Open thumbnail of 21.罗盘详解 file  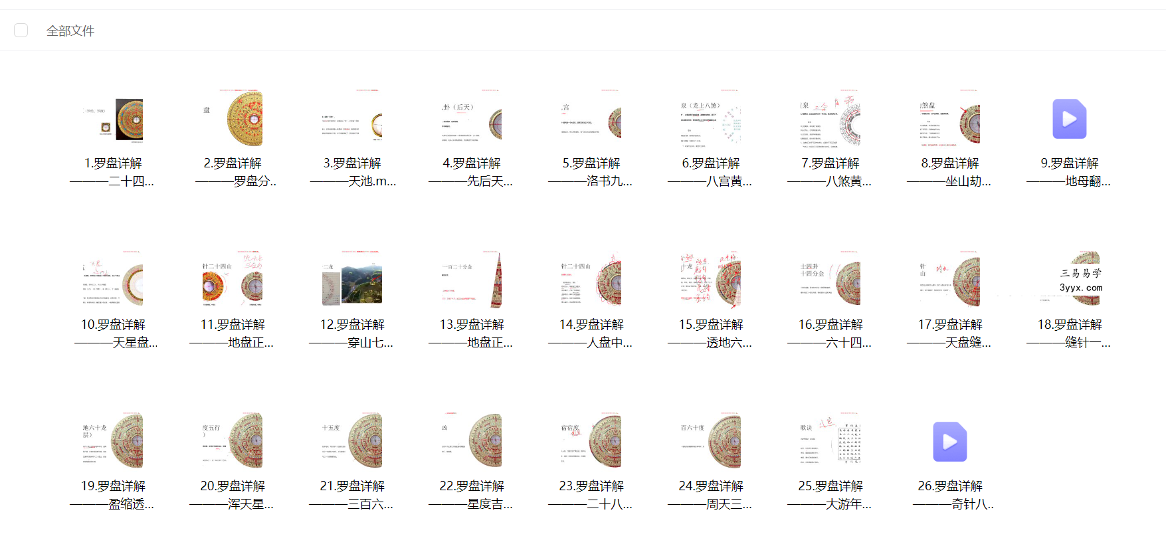tap(352, 442)
